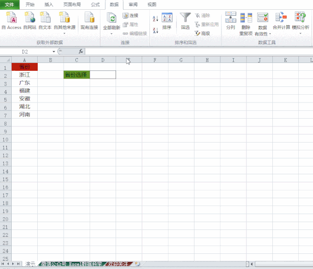Viewport: 313px width, 269px height.
Task: Select cell containing 河南
Action: pos(24,115)
